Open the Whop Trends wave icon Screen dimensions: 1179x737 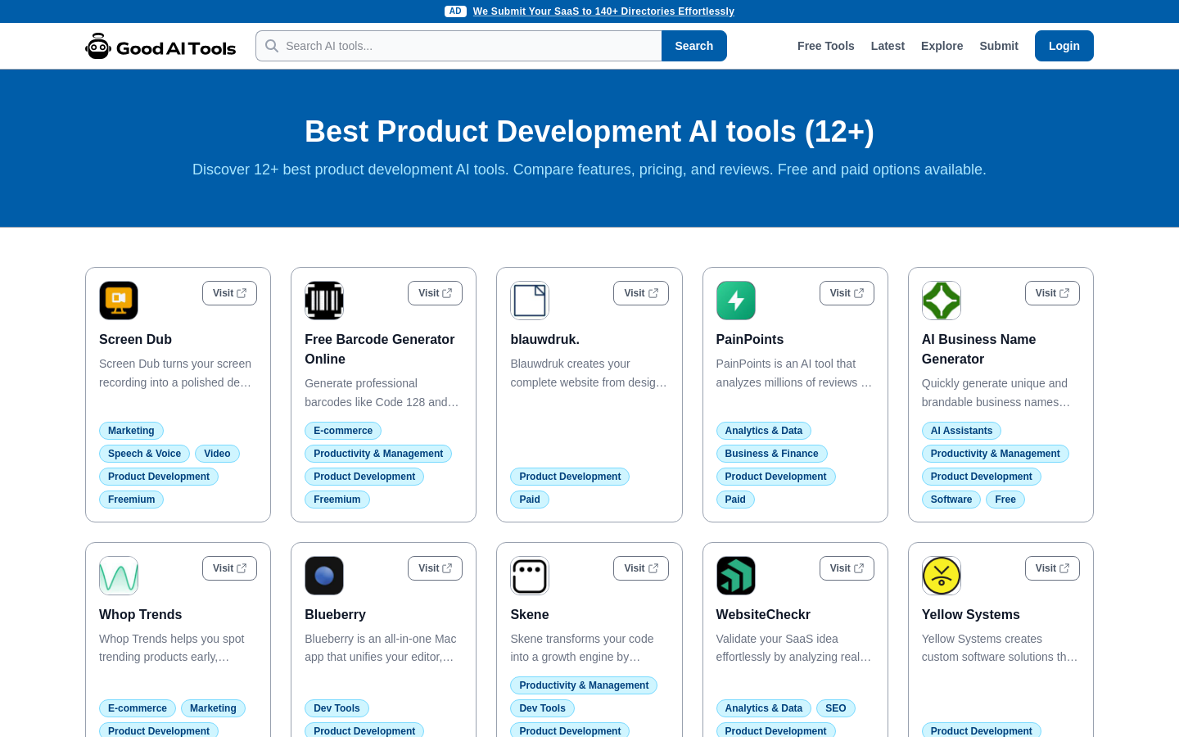point(119,576)
